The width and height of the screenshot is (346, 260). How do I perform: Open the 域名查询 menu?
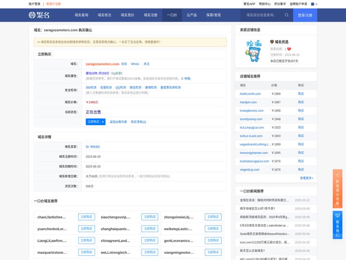click(x=81, y=15)
